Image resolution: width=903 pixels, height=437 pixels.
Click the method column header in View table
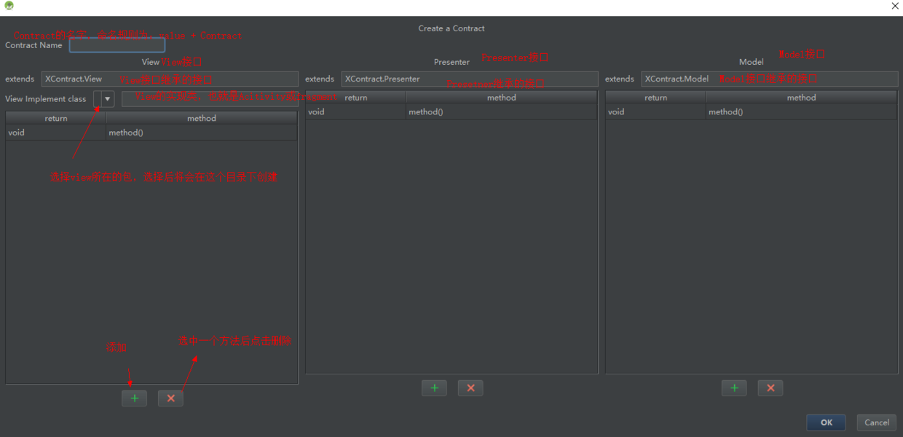[x=202, y=118]
